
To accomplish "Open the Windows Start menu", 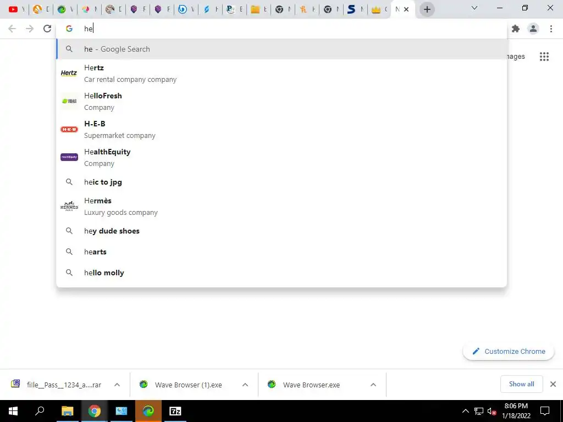I will [x=13, y=411].
